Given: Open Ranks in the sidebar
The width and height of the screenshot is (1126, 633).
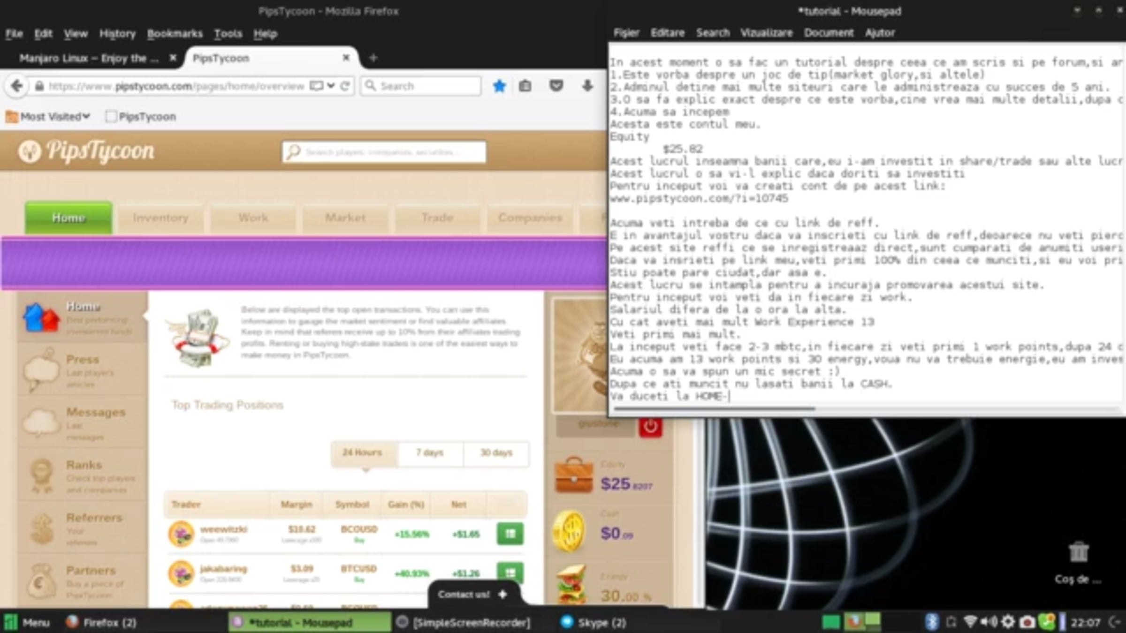Looking at the screenshot, I should (83, 476).
